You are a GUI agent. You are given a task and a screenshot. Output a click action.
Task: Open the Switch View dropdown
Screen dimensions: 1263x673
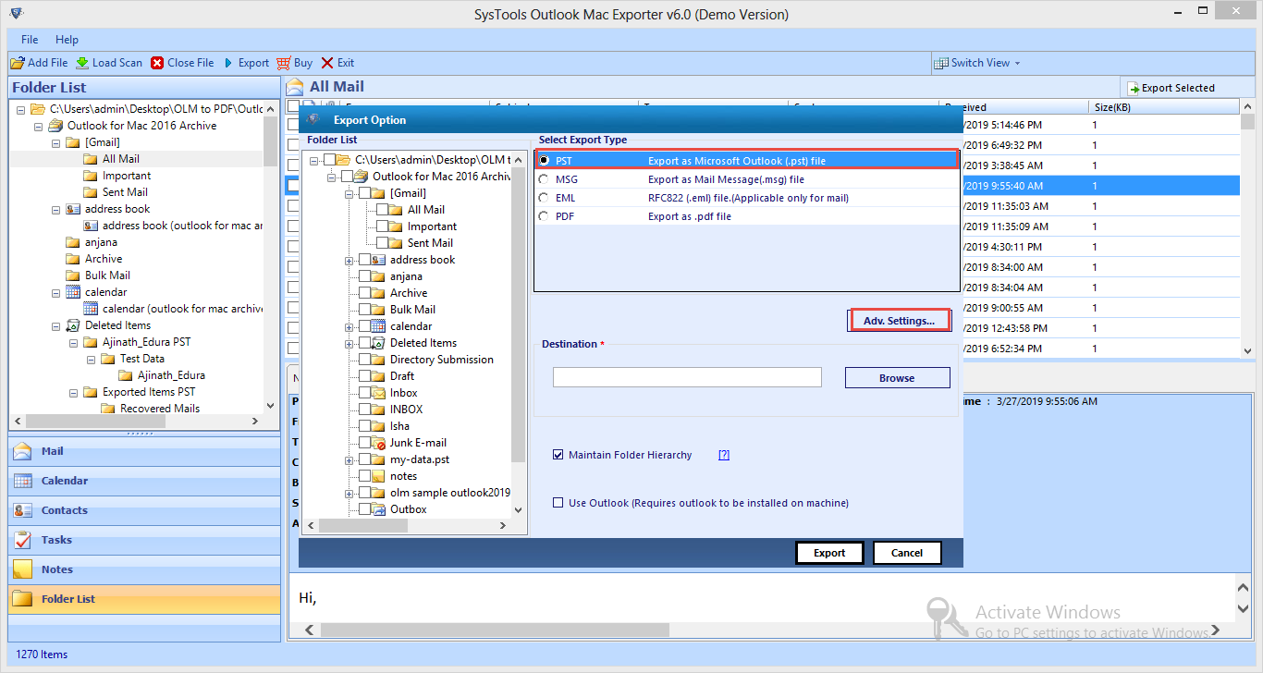(978, 63)
